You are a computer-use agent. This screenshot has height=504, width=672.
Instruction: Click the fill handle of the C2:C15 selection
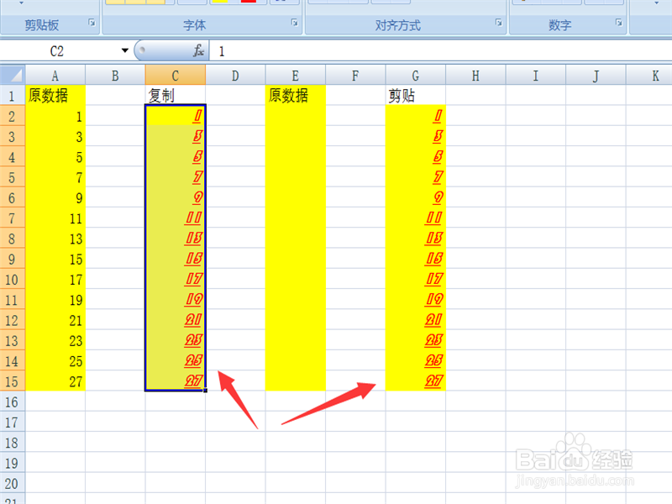click(x=206, y=391)
